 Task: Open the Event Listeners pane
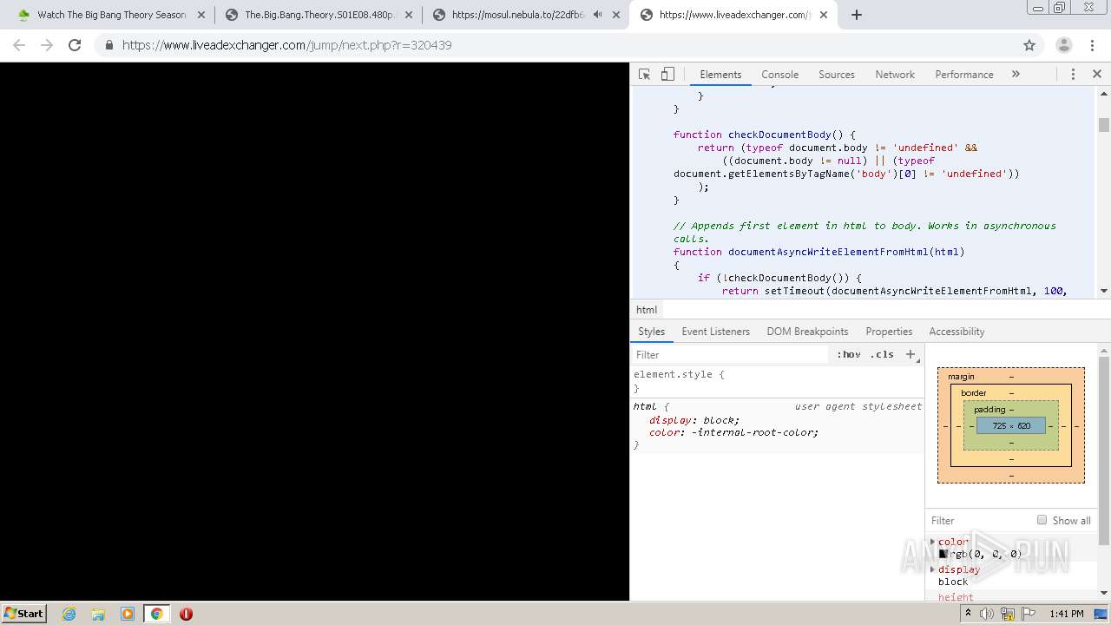pyautogui.click(x=715, y=332)
